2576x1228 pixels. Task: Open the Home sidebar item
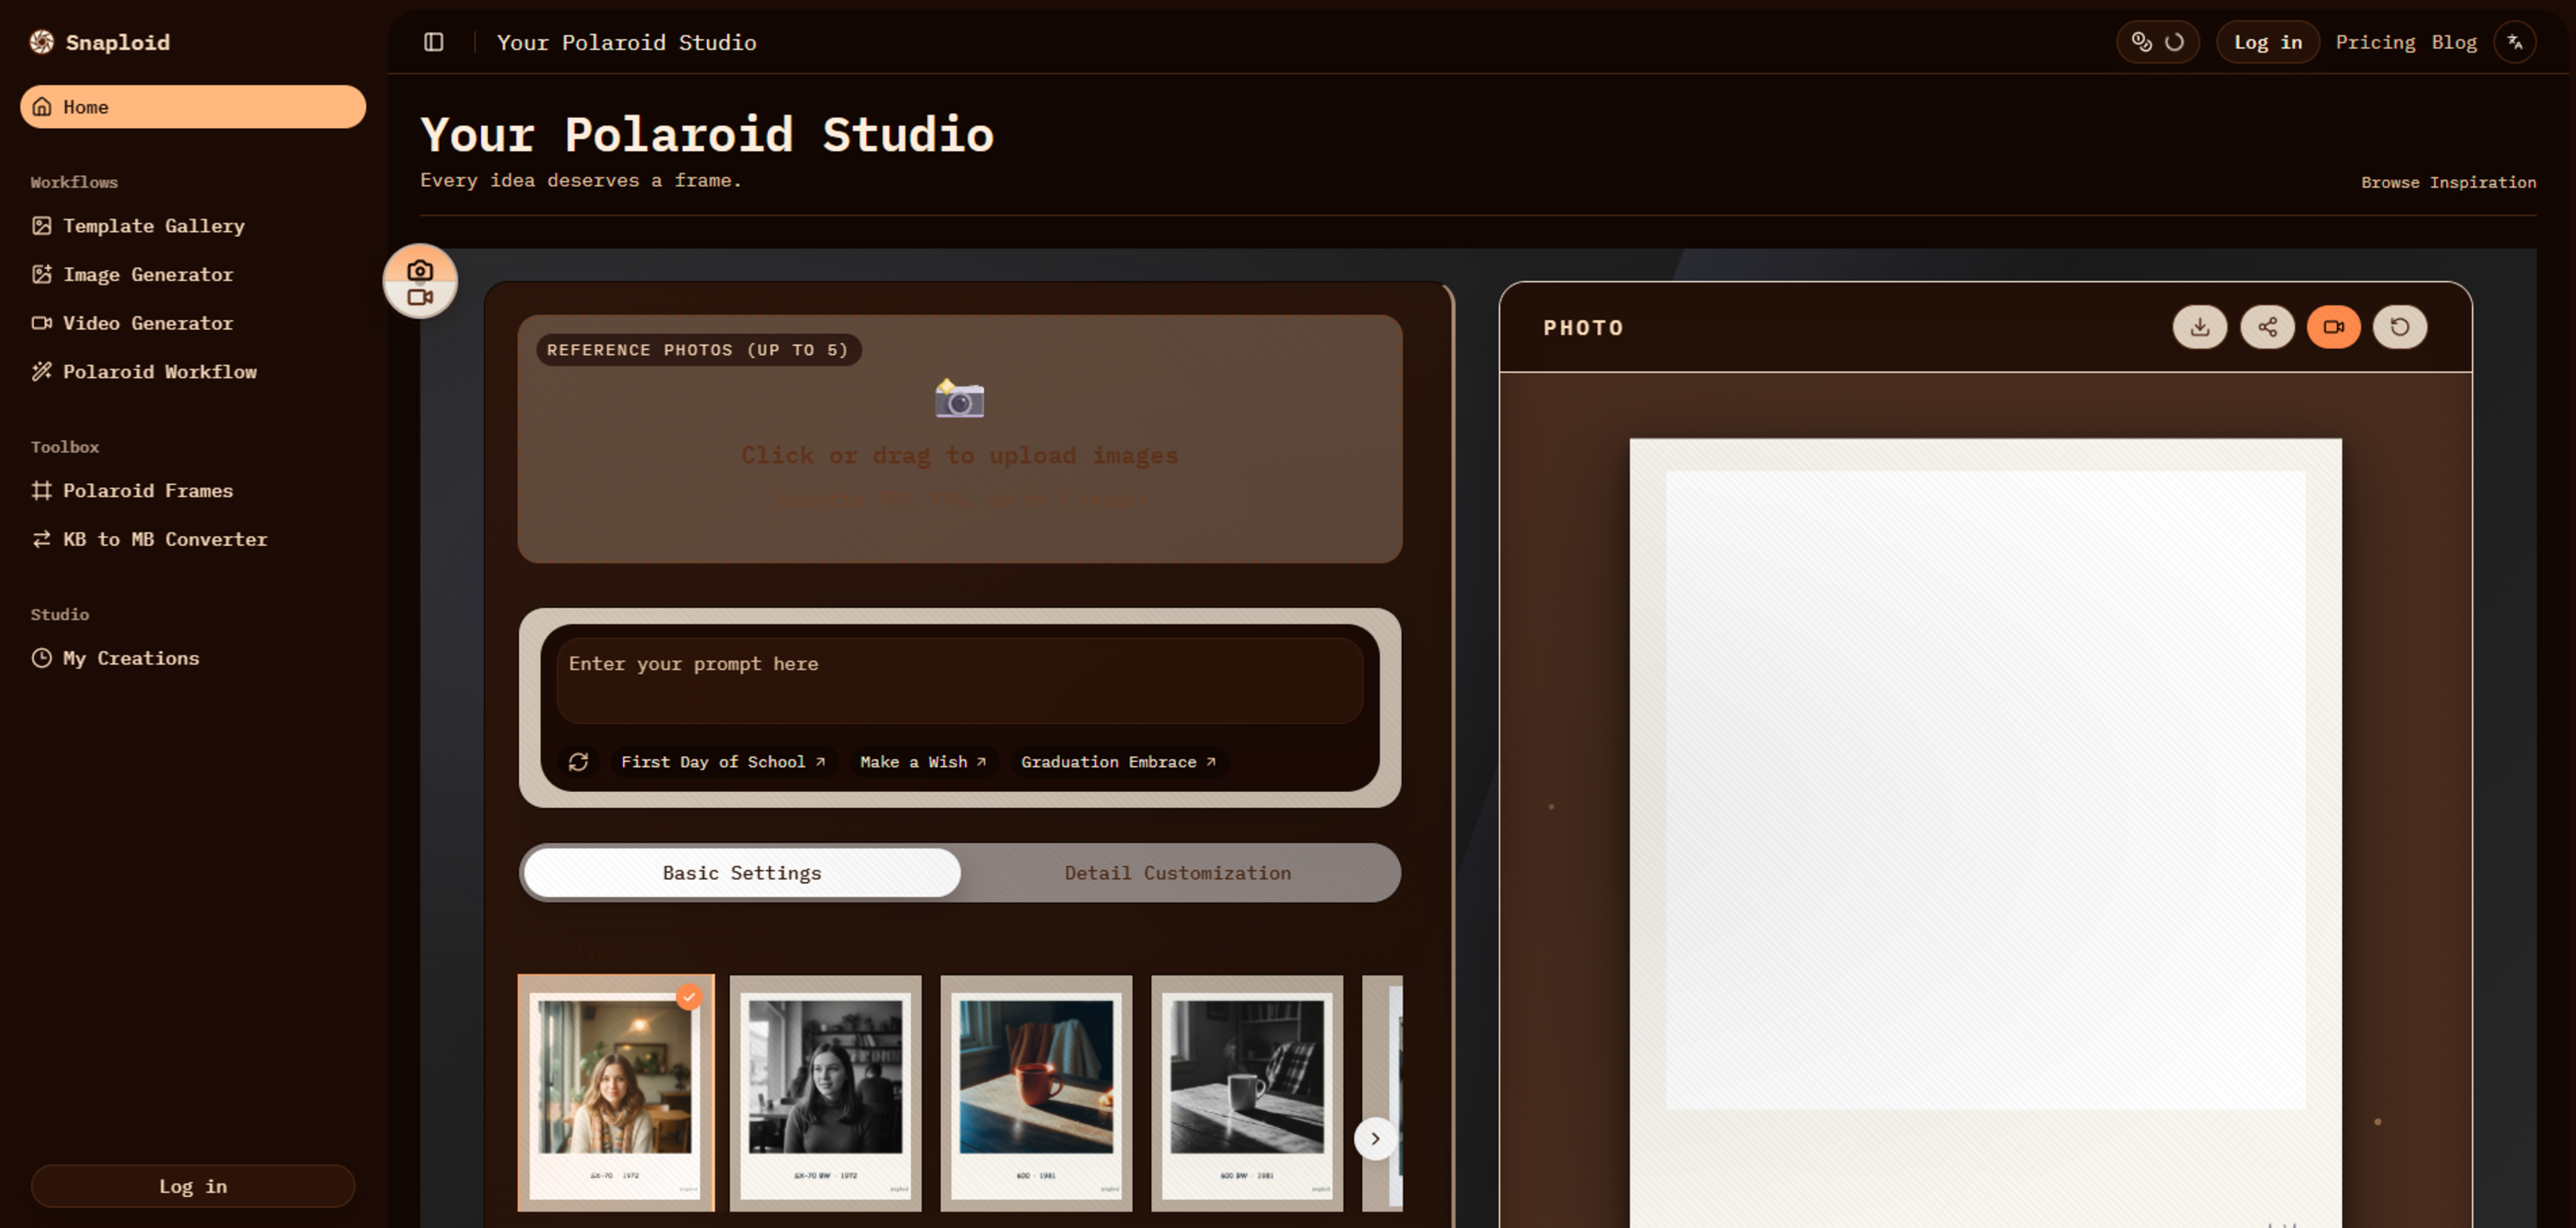193,107
